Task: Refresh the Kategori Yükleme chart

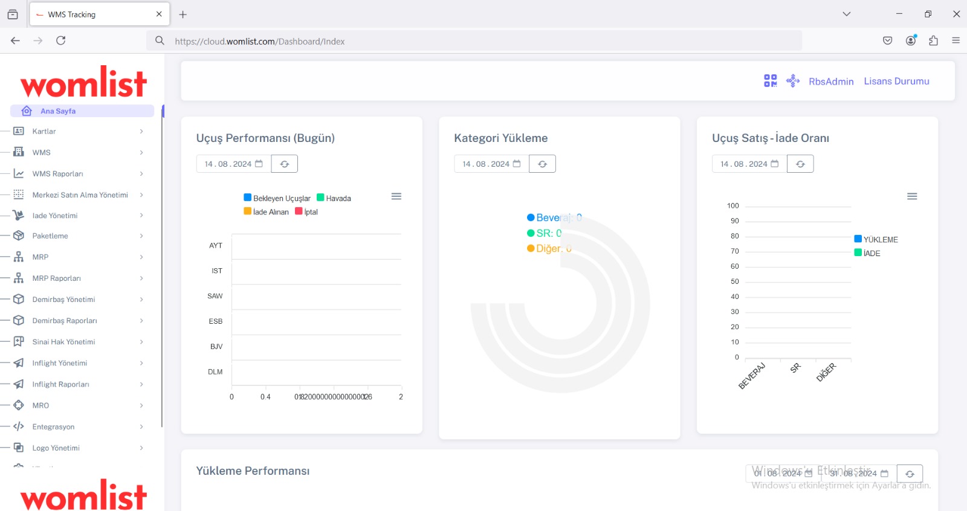Action: (543, 164)
